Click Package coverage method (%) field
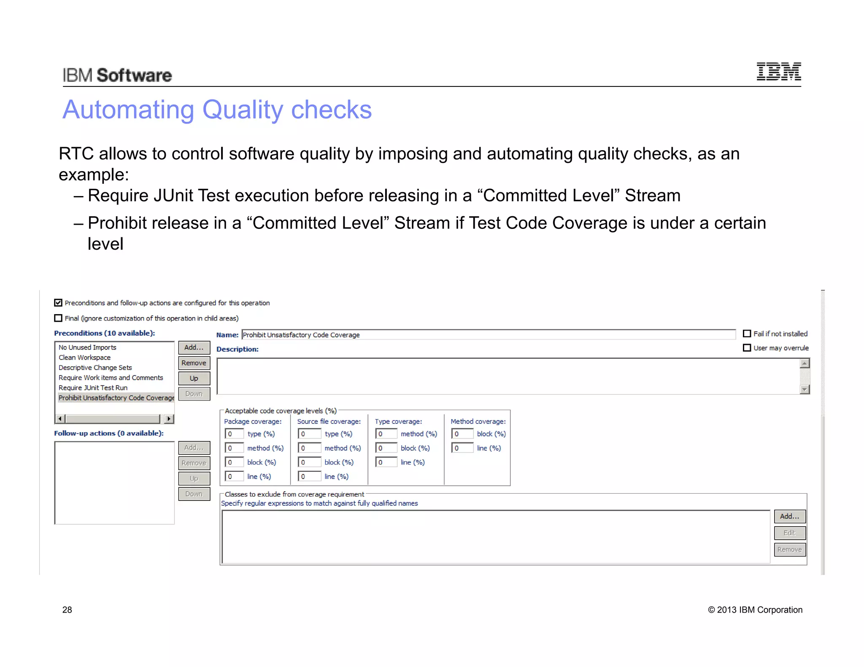The image size is (864, 667). pyautogui.click(x=234, y=448)
